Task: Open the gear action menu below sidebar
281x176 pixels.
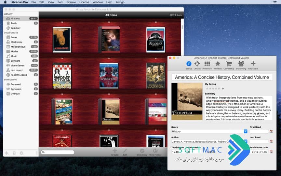Action: click(x=22, y=153)
